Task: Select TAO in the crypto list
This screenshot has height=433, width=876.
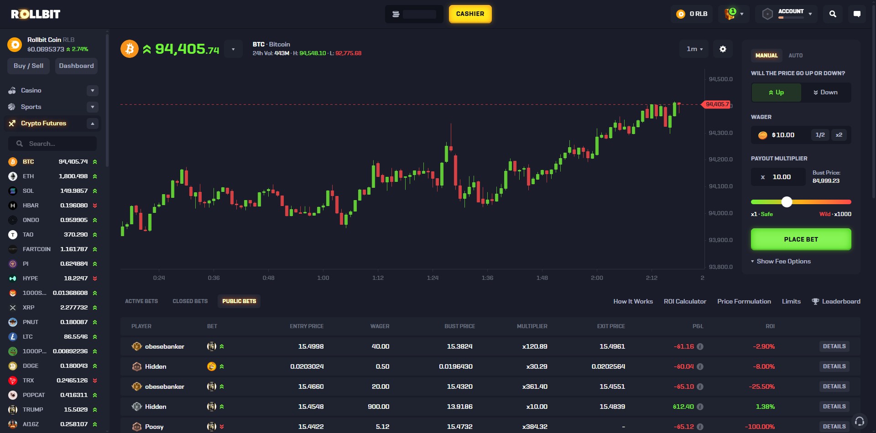Action: pyautogui.click(x=53, y=235)
